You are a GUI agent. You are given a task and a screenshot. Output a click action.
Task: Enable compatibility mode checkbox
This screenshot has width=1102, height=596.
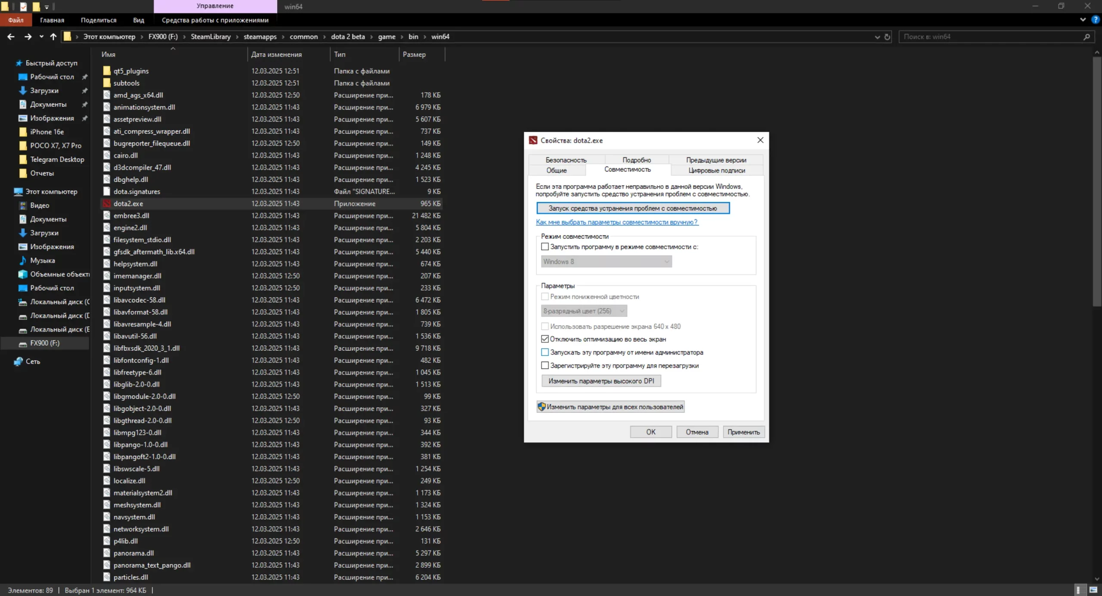pyautogui.click(x=545, y=247)
